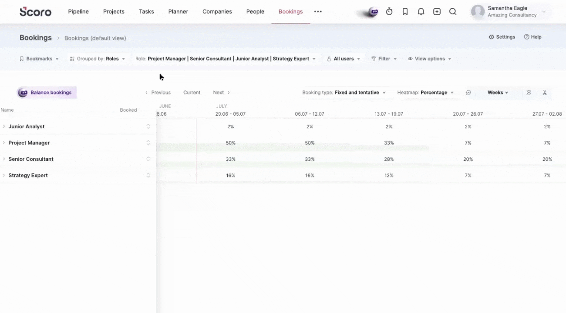566x313 pixels.
Task: Open notifications bell icon
Action: tap(421, 12)
